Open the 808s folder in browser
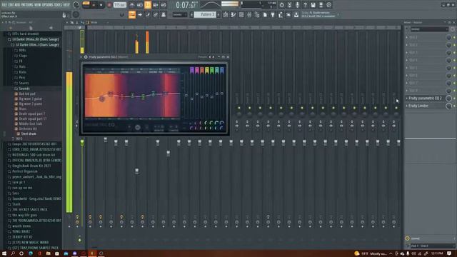Viewport: 457px width, 257px height. click(x=22, y=51)
